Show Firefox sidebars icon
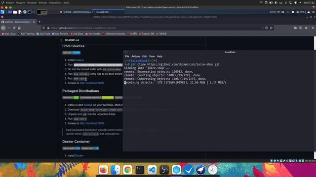Screen dimensions: 316x177 tap(301, 28)
